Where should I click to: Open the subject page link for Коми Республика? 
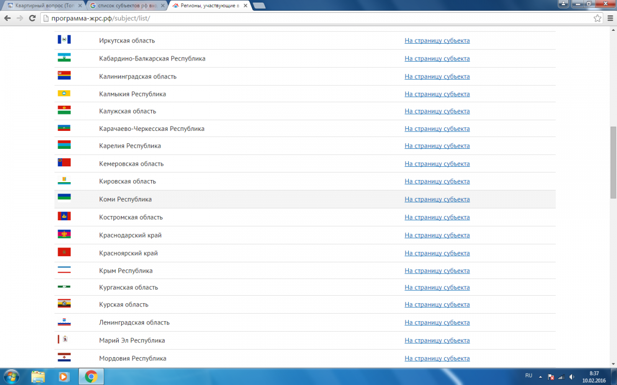[437, 199]
